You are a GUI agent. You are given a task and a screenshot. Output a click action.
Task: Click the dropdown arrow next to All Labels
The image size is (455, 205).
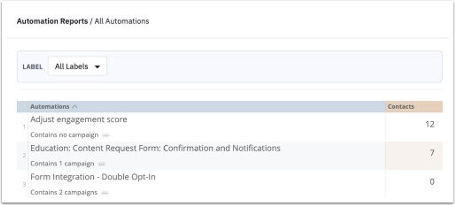coord(97,67)
